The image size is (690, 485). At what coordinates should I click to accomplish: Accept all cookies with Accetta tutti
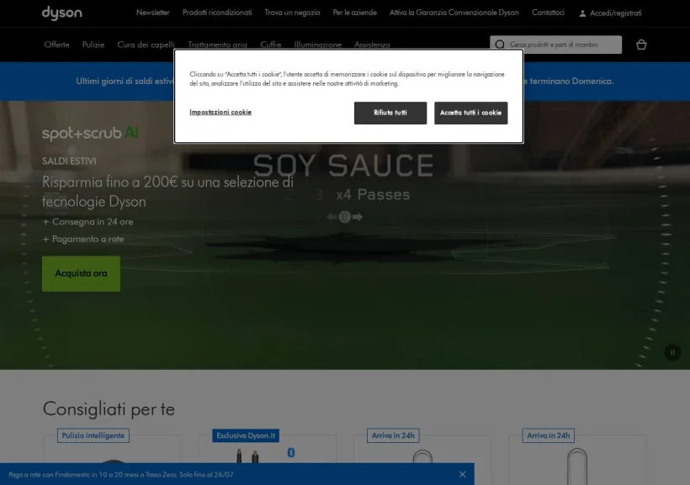(x=471, y=113)
